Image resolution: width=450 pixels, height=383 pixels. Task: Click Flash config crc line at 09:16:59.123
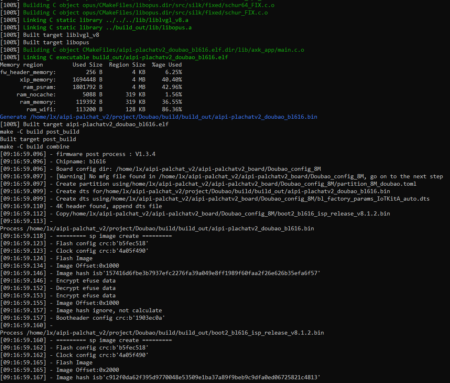pos(74,244)
